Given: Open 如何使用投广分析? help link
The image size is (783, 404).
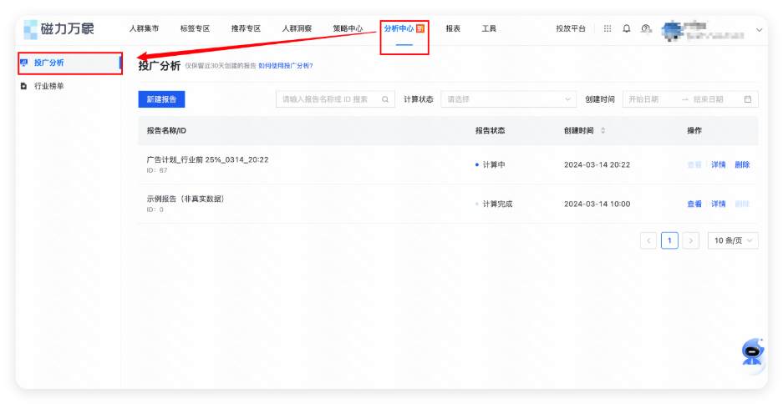Looking at the screenshot, I should pyautogui.click(x=286, y=66).
